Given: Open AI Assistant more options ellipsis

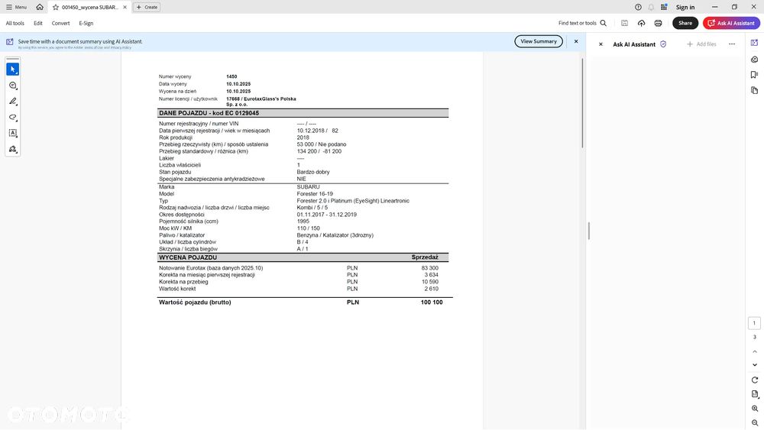Looking at the screenshot, I should point(732,44).
